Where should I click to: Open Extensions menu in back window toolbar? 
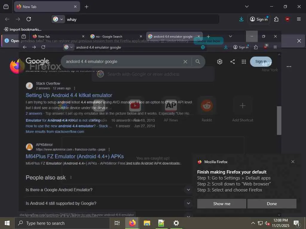point(276,19)
